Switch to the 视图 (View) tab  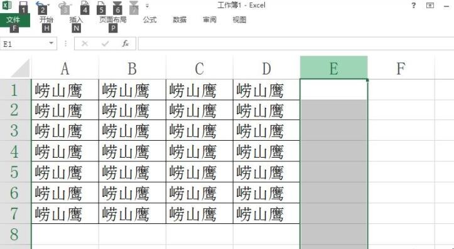click(x=239, y=19)
